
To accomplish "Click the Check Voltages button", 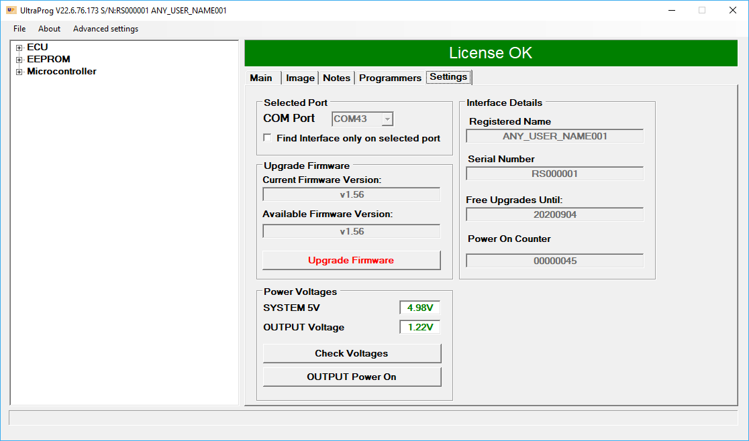I will 352,353.
